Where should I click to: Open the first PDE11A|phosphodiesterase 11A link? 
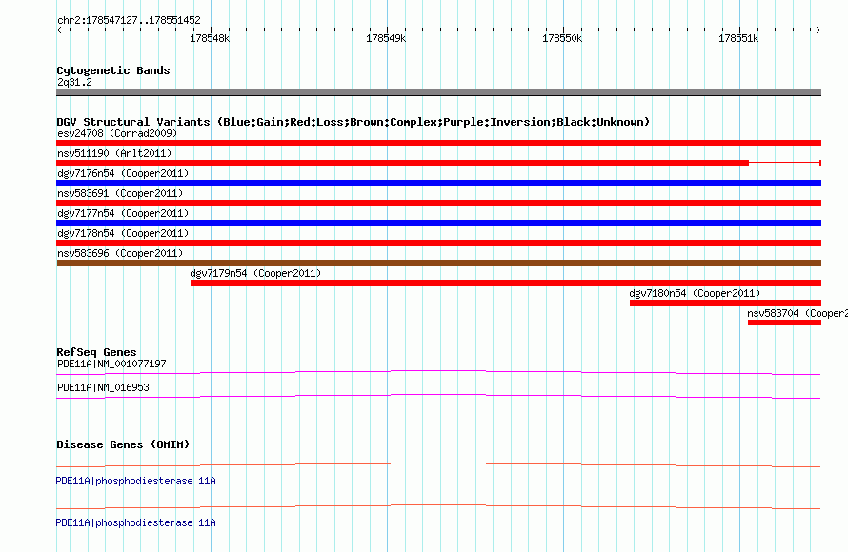pos(135,481)
